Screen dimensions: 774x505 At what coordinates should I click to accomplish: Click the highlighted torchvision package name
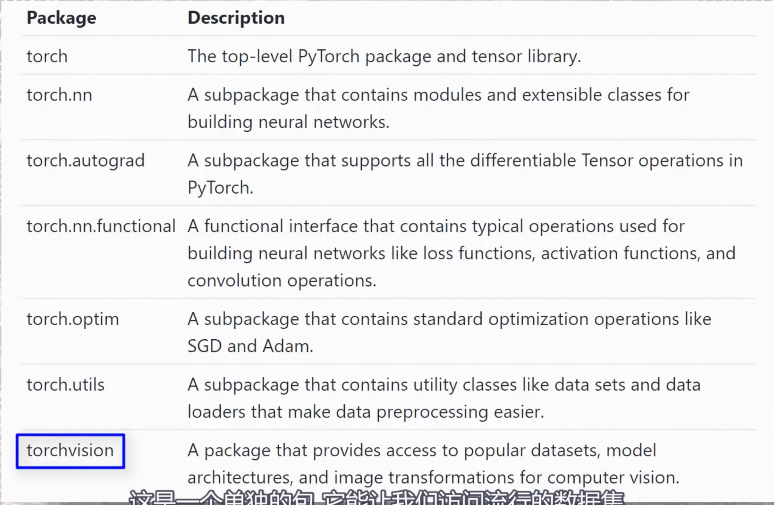click(x=70, y=451)
